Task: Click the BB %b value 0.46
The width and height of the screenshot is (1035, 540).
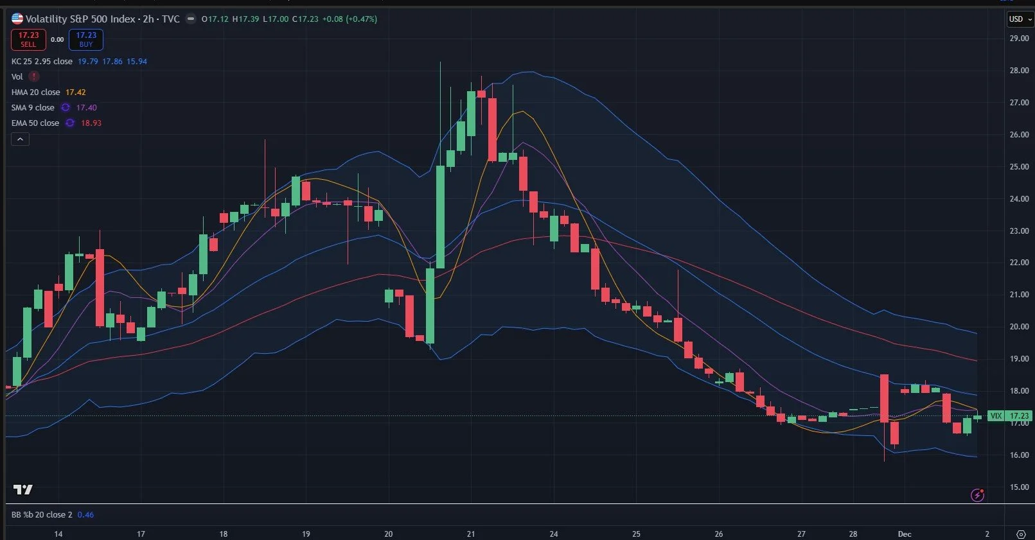Action: [85, 515]
